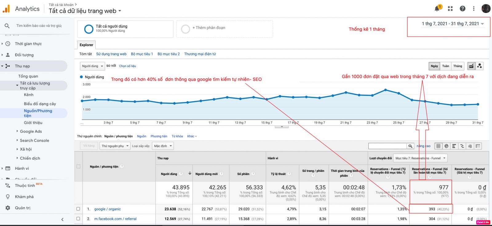This screenshot has width=492, height=226.
Task: Open the Mục tiêu 7 conversions dropdown
Action: point(420,158)
